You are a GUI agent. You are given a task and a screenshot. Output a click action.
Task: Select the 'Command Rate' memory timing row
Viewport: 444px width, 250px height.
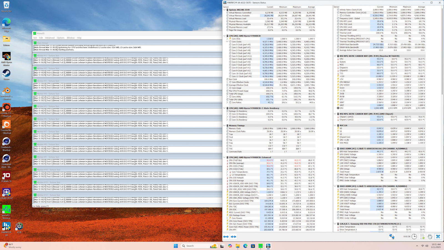[x=271, y=152]
